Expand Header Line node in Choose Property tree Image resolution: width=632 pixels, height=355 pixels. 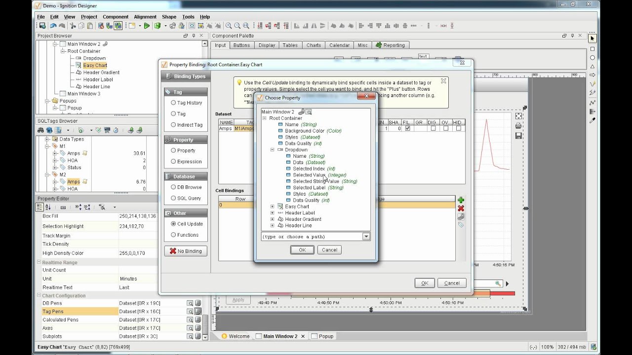click(x=272, y=225)
